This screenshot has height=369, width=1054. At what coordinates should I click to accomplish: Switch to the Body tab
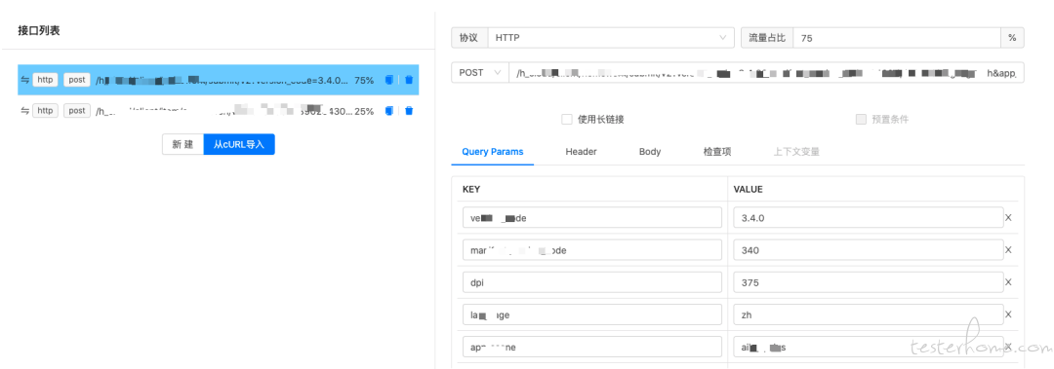point(650,152)
